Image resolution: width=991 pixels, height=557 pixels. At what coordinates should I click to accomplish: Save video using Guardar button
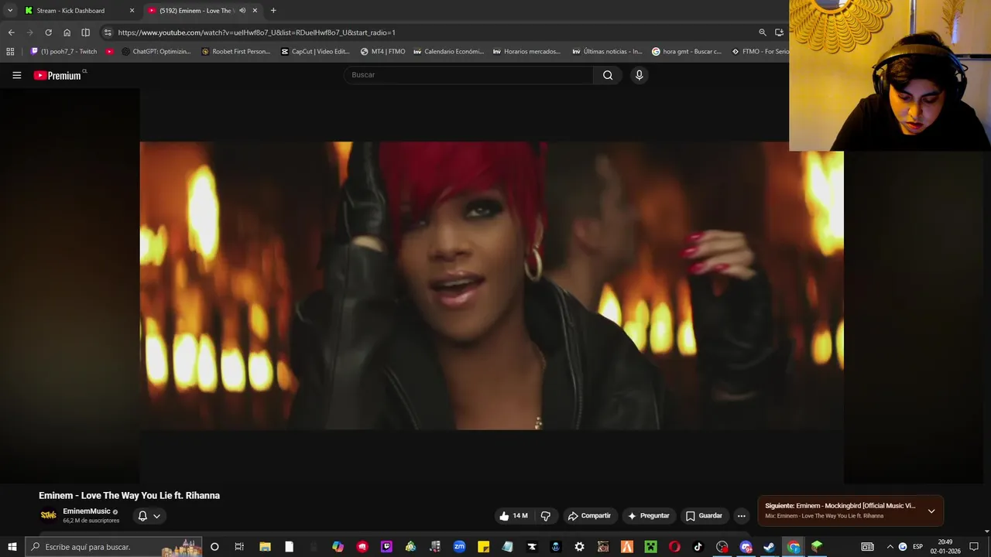click(704, 516)
